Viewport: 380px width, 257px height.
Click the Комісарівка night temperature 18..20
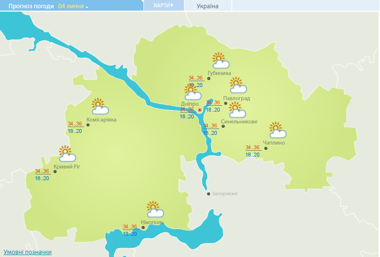75,131
